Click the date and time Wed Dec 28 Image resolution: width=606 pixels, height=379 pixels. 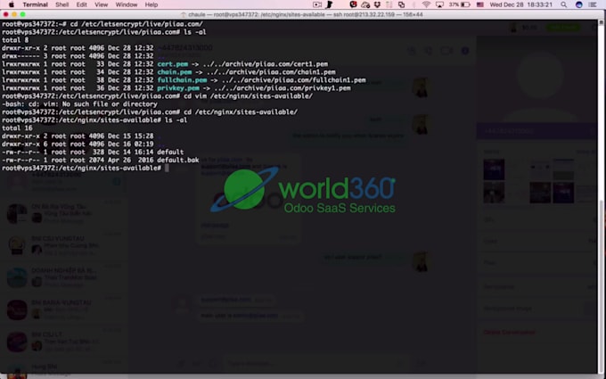click(x=522, y=4)
